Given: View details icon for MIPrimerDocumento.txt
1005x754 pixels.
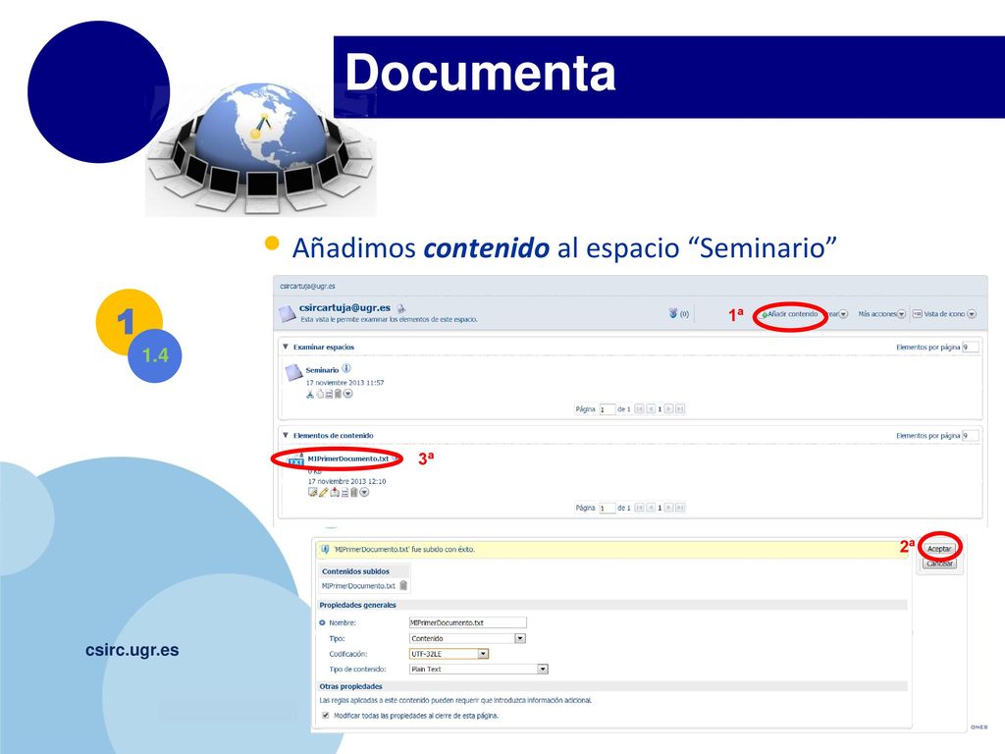Looking at the screenshot, I should pyautogui.click(x=344, y=493).
